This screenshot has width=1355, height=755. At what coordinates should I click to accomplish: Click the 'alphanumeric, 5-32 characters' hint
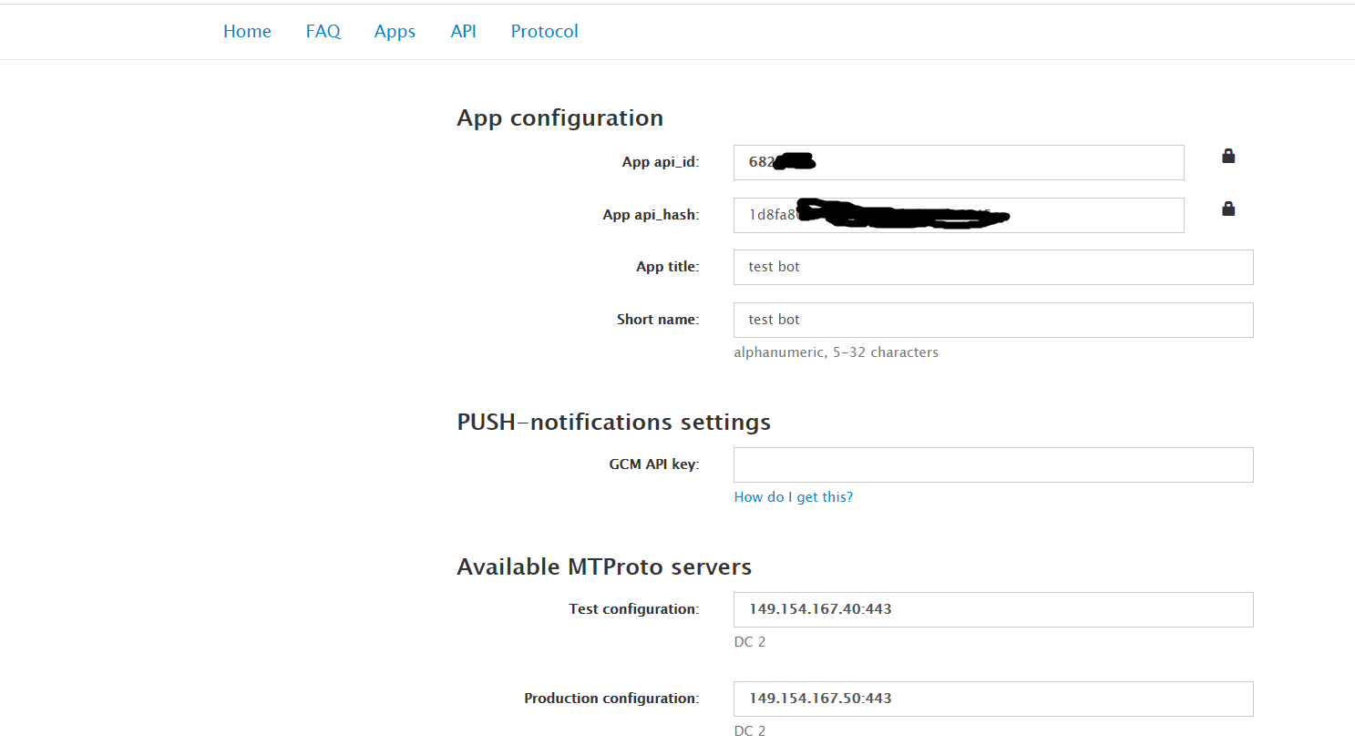click(x=836, y=352)
